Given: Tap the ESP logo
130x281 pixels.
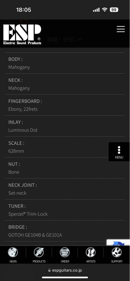Looking at the screenshot, I should [22, 34].
